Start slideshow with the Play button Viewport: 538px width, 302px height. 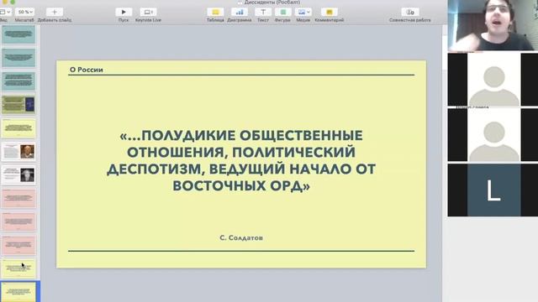point(124,12)
